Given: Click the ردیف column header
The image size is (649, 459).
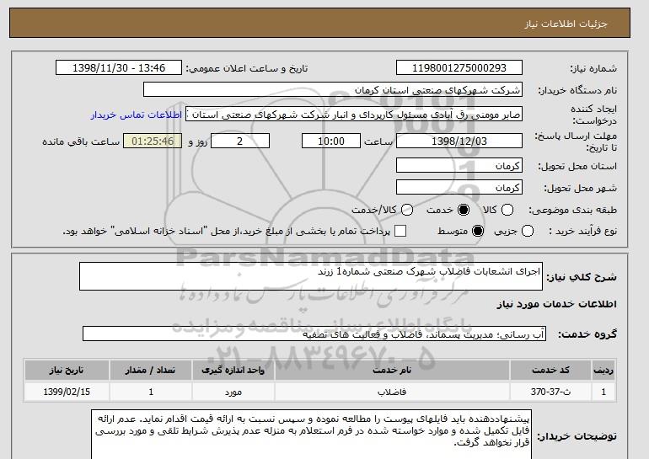Looking at the screenshot, I should (603, 370).
